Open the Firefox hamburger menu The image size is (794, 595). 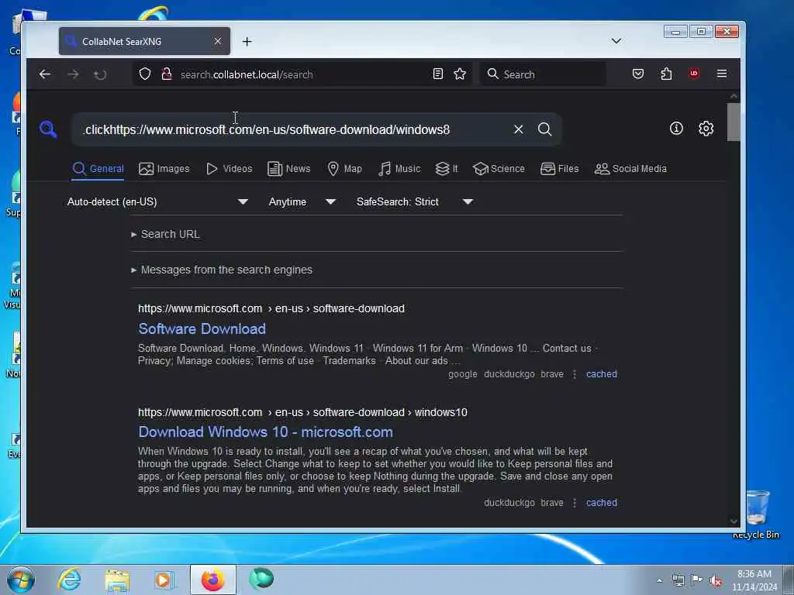coord(722,74)
